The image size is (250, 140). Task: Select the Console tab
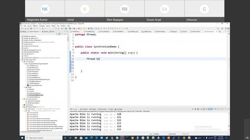click(73, 109)
